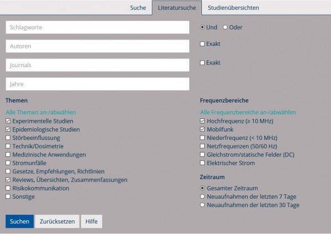Focus the Autoren input field
The image size is (331, 234).
(98, 46)
